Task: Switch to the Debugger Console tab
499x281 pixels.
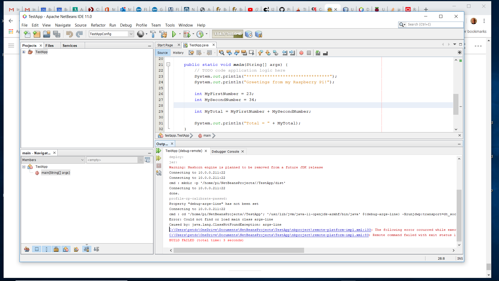Action: coord(225,151)
